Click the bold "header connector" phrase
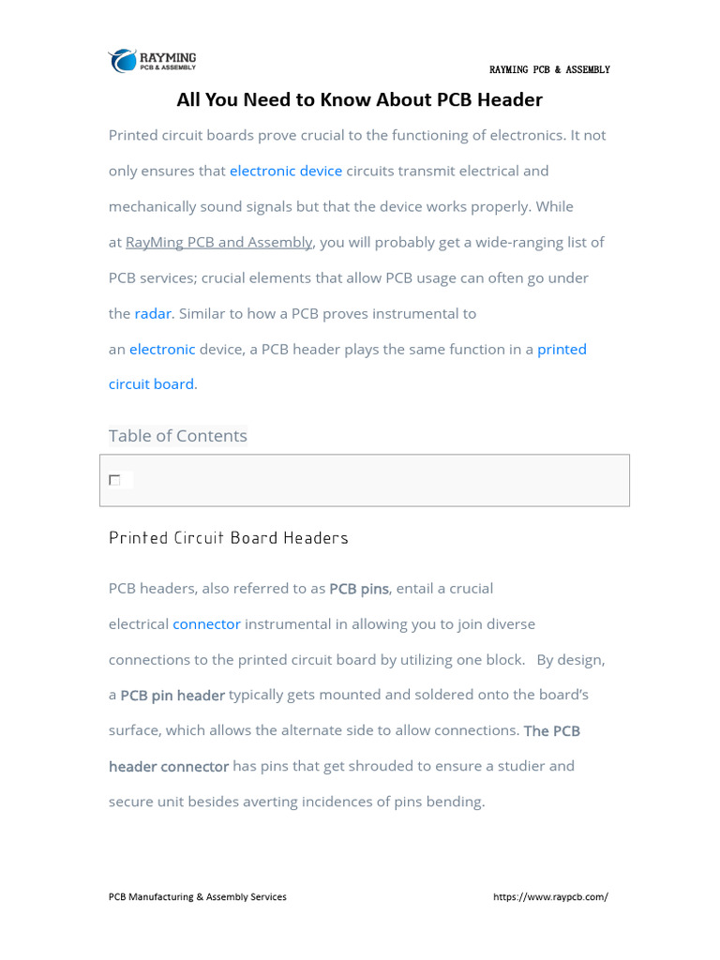Image resolution: width=720 pixels, height=960 pixels. coord(169,766)
